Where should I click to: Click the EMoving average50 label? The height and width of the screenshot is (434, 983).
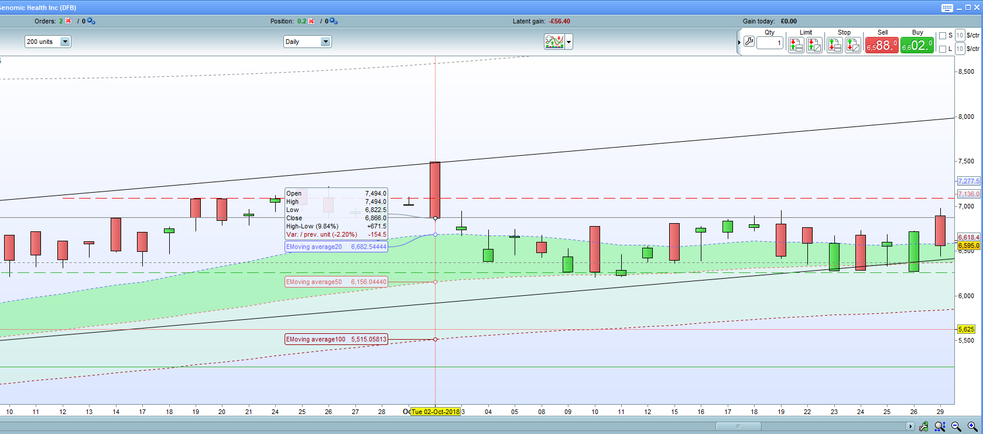336,282
